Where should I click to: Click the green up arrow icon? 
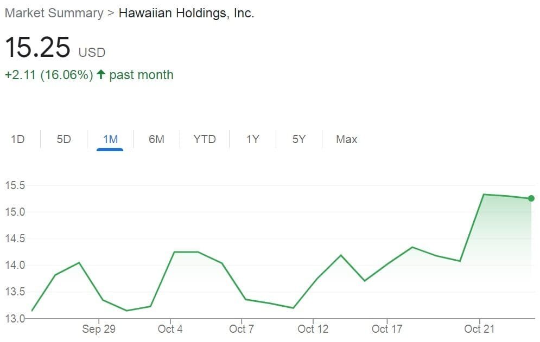pyautogui.click(x=100, y=75)
